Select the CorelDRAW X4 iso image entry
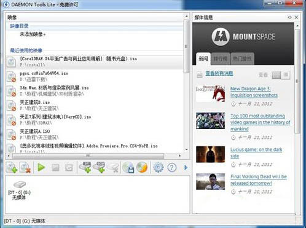This screenshot has width=306, height=228. 95,62
